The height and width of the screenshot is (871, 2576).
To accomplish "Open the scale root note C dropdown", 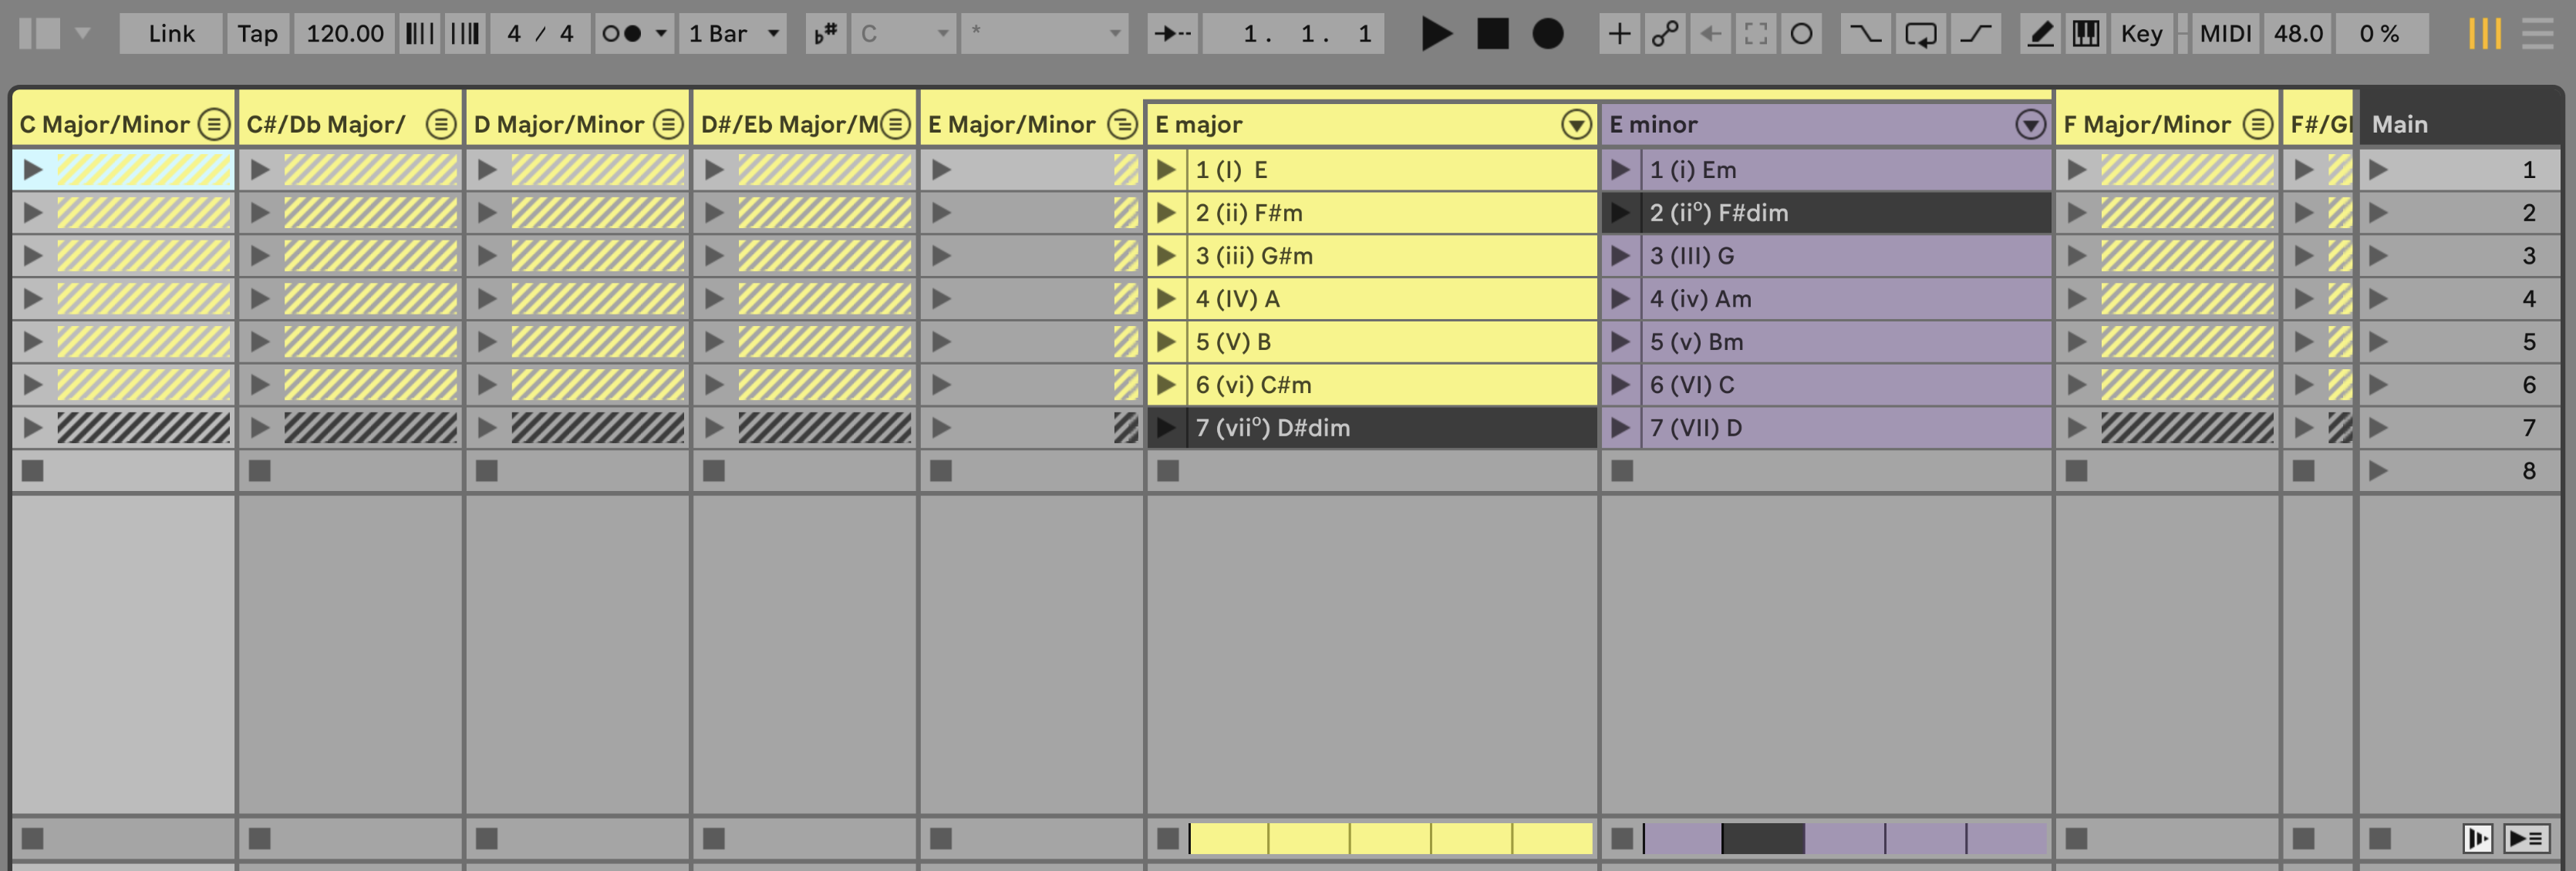I will (x=902, y=34).
